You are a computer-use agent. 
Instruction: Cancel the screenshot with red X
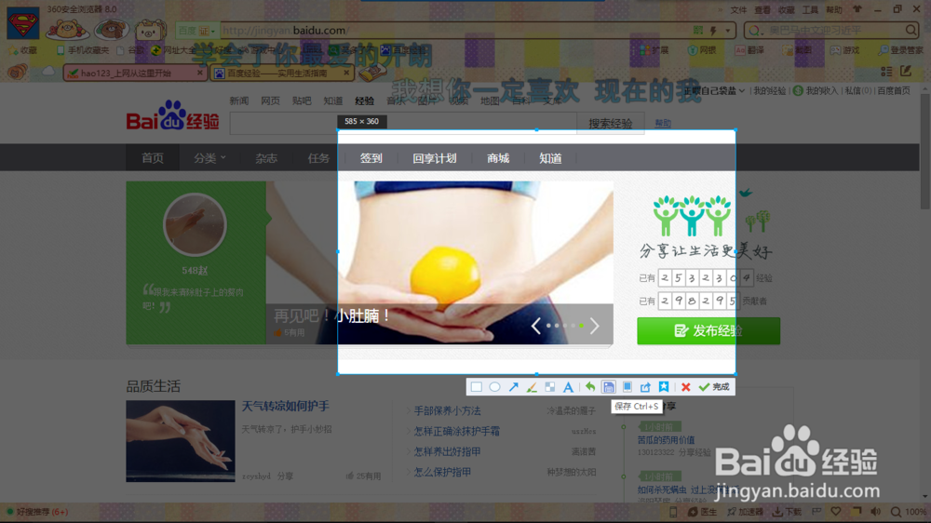pyautogui.click(x=686, y=387)
